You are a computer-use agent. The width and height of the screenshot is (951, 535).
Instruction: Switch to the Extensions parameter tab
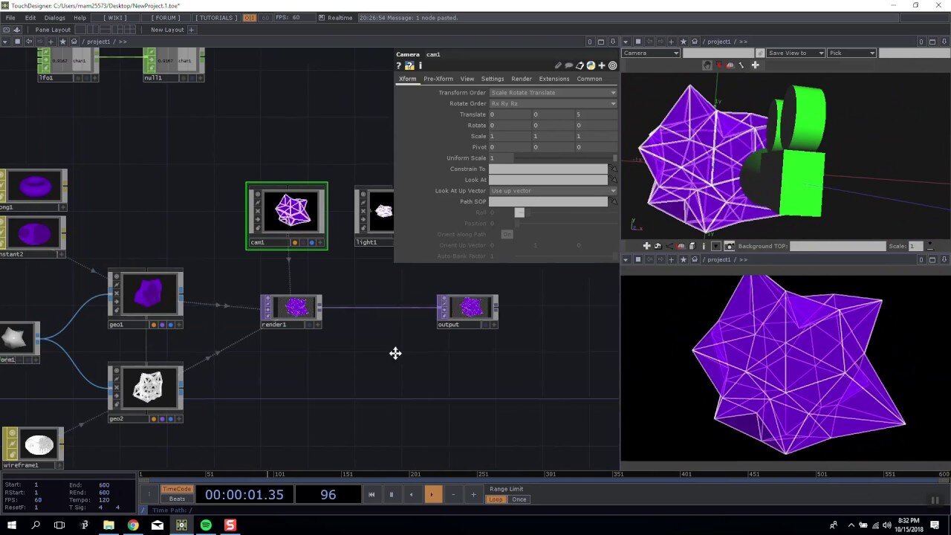(554, 79)
